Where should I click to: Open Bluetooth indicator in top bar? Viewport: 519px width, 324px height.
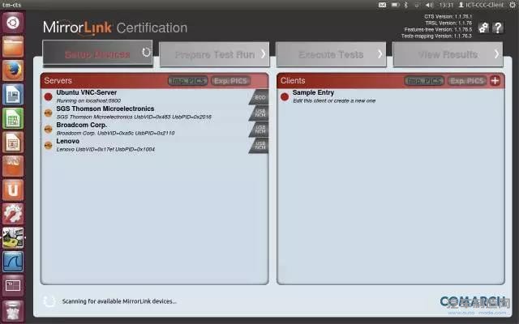[x=406, y=5]
